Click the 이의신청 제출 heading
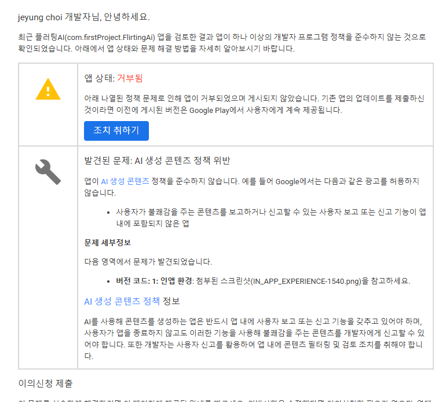The height and width of the screenshot is (402, 442). 45,383
